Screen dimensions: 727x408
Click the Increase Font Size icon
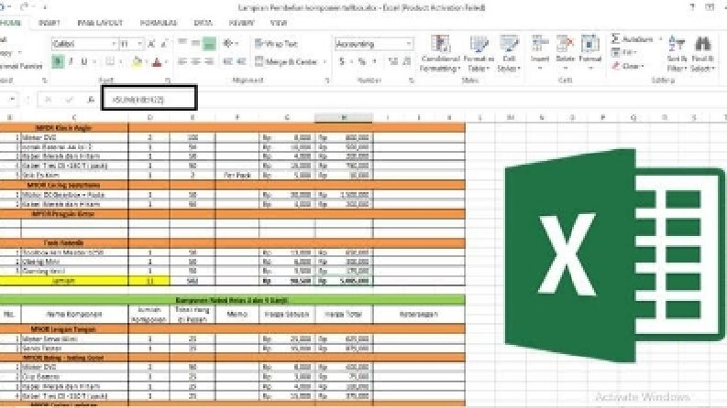point(151,44)
